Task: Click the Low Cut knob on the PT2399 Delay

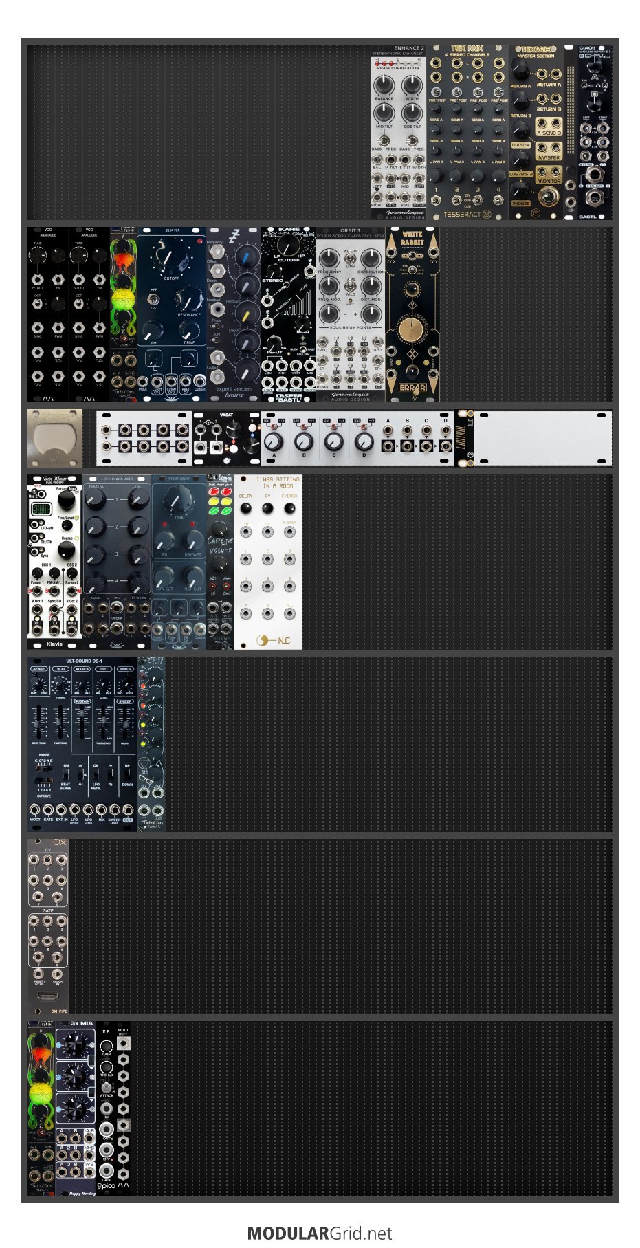Action: coord(165,575)
